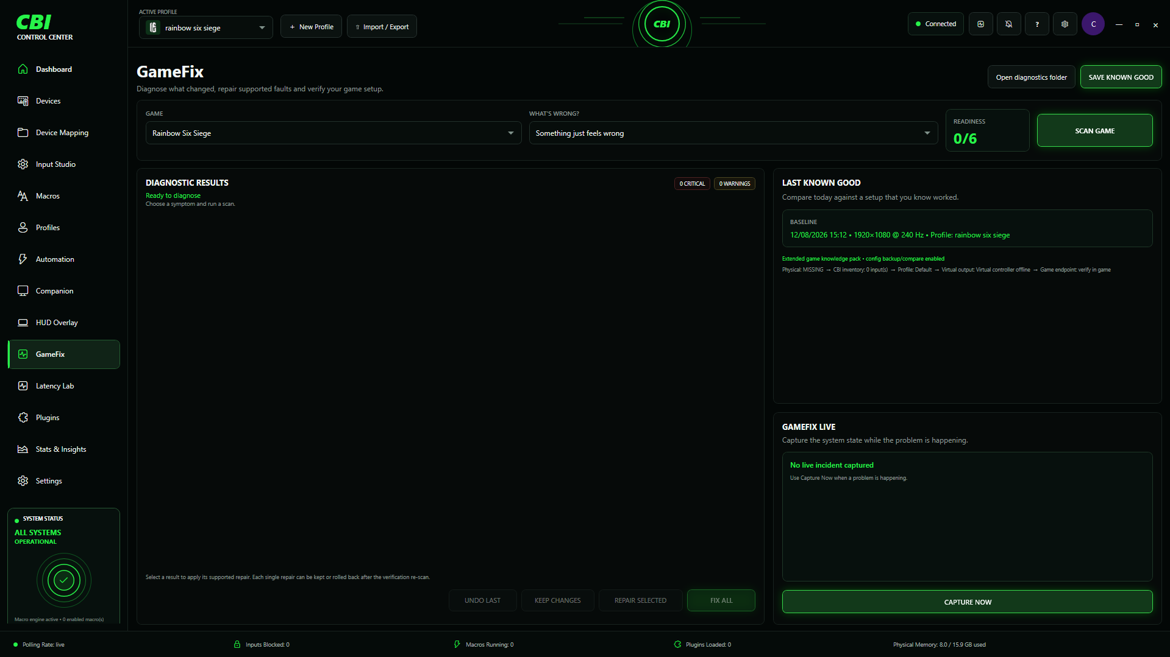Click the Latency Lab icon

tap(23, 386)
